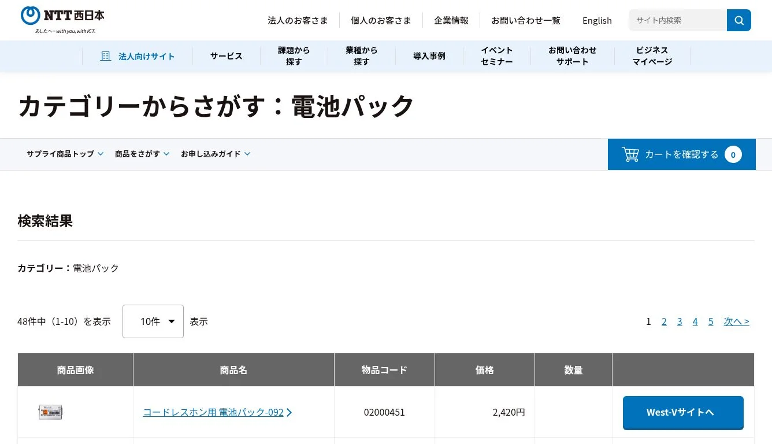Click the building icon beside 法人向けサイト

(x=106, y=56)
